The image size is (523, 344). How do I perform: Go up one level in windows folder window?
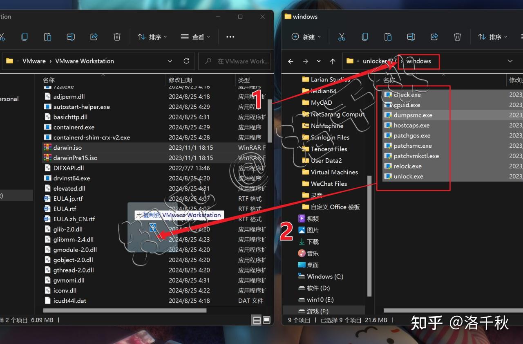coord(333,61)
